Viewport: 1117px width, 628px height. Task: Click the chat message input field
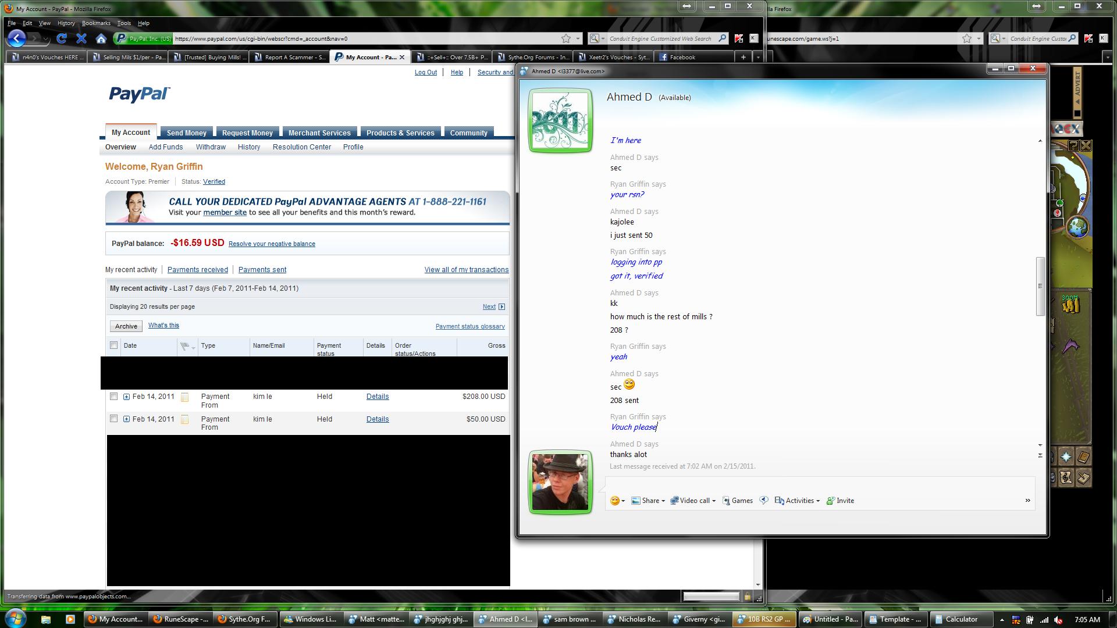[820, 484]
